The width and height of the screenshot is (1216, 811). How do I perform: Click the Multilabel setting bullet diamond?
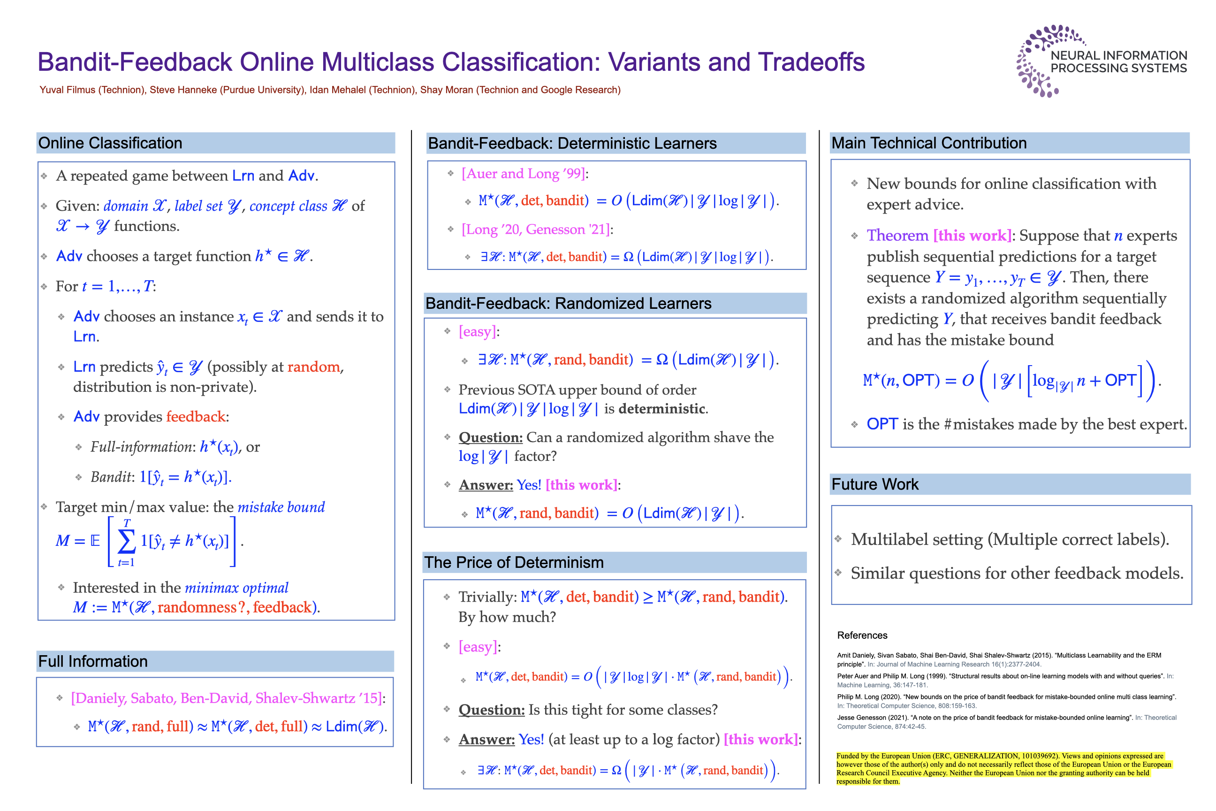coord(838,539)
